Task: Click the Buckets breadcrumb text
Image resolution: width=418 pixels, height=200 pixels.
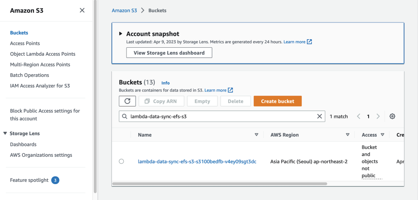Action: click(x=157, y=11)
